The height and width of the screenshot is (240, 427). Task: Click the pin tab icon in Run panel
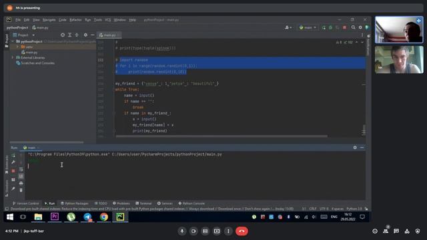13,189
